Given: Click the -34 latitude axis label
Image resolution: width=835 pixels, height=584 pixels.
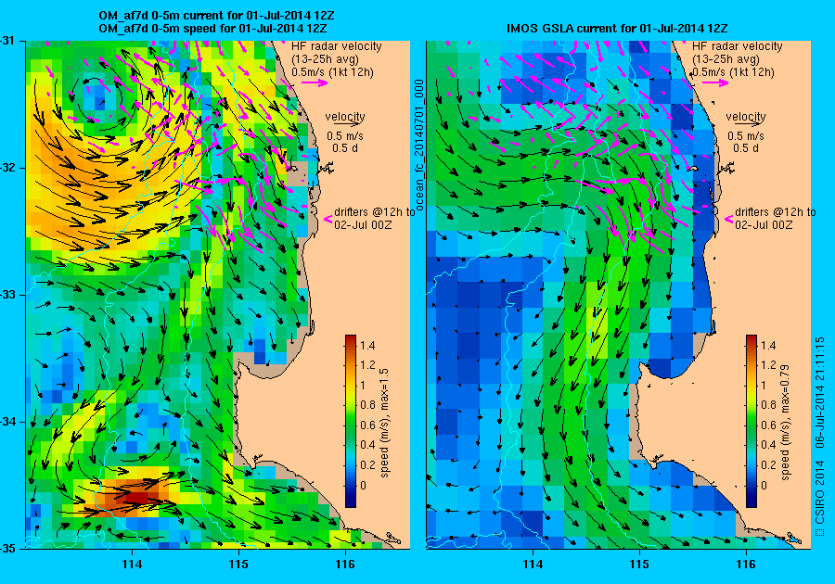Looking at the screenshot, I should pos(7,422).
